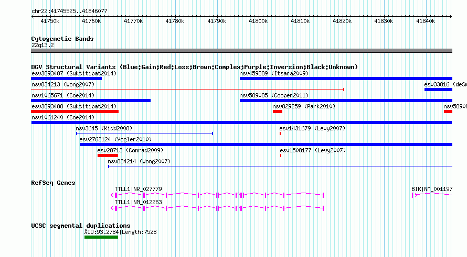This screenshot has width=467, height=257.
Task: Select the blue esv2762124 gain bar
Action: pyautogui.click(x=266, y=144)
